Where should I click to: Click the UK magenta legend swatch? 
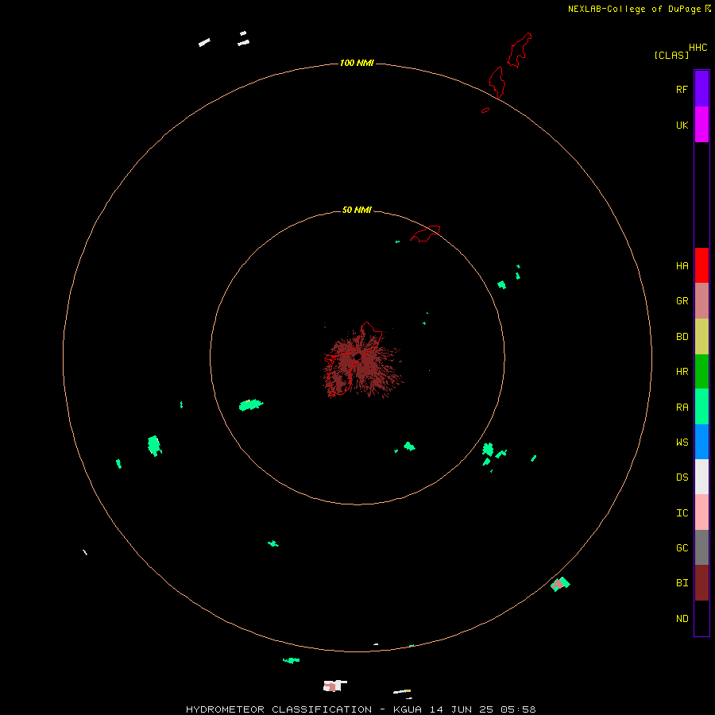tap(701, 125)
